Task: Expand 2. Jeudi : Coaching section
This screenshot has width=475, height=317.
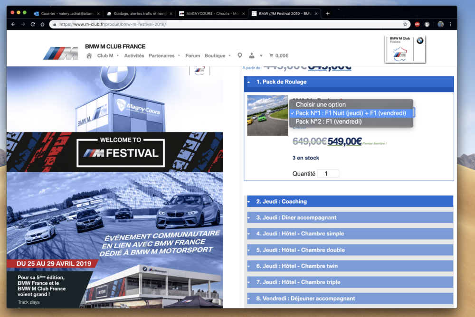Action: (x=350, y=201)
